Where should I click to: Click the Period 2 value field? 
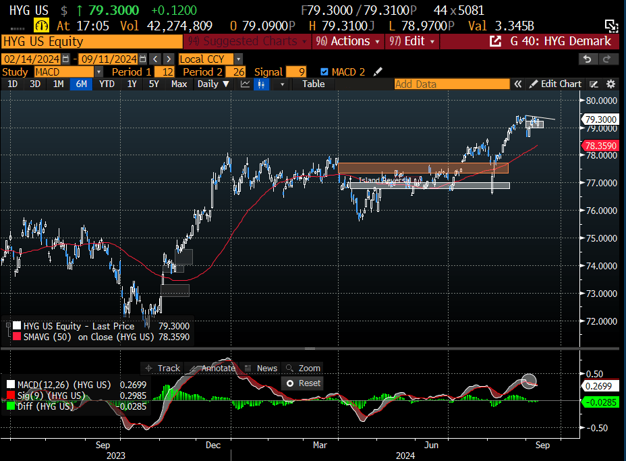pos(235,72)
